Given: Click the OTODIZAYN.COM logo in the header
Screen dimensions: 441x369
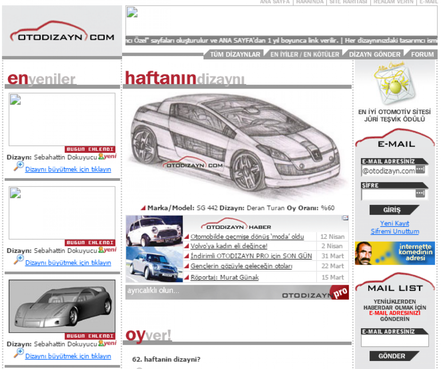Looking at the screenshot, I should point(62,32).
